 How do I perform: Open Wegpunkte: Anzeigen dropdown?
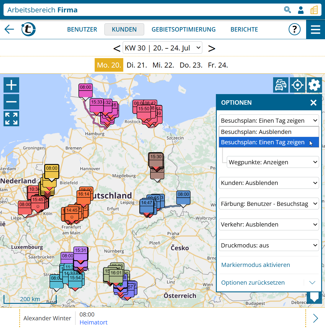273,162
